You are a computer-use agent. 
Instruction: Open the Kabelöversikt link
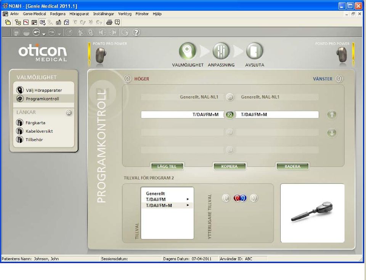39,131
